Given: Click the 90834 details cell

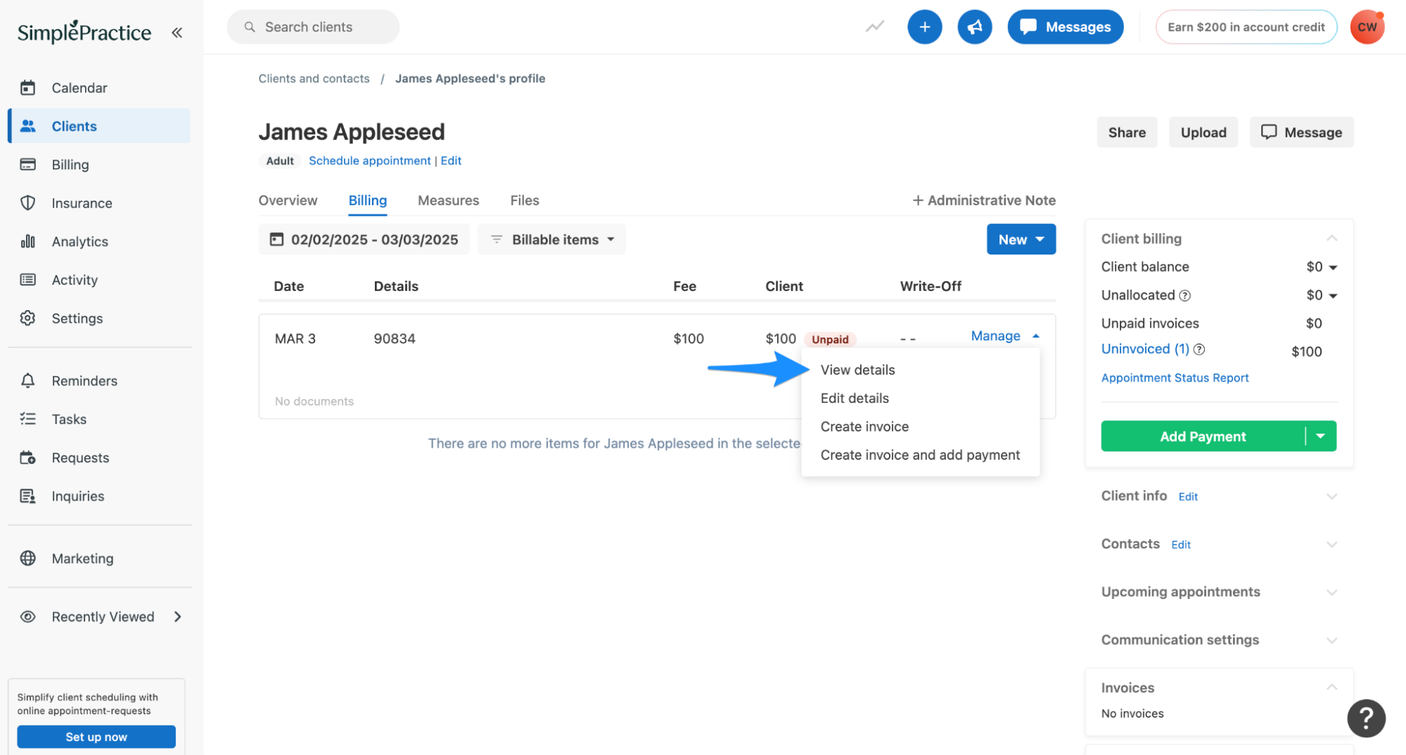Looking at the screenshot, I should 395,339.
